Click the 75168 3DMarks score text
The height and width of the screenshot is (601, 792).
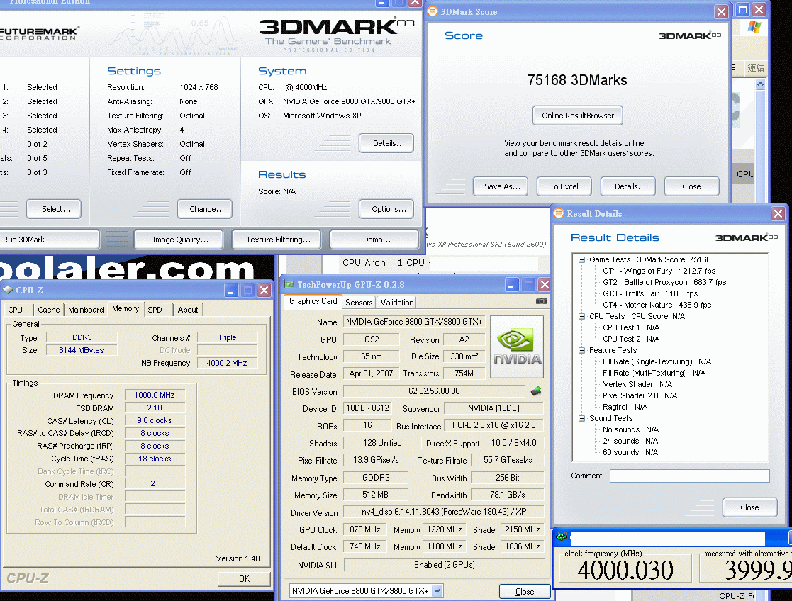click(x=577, y=80)
